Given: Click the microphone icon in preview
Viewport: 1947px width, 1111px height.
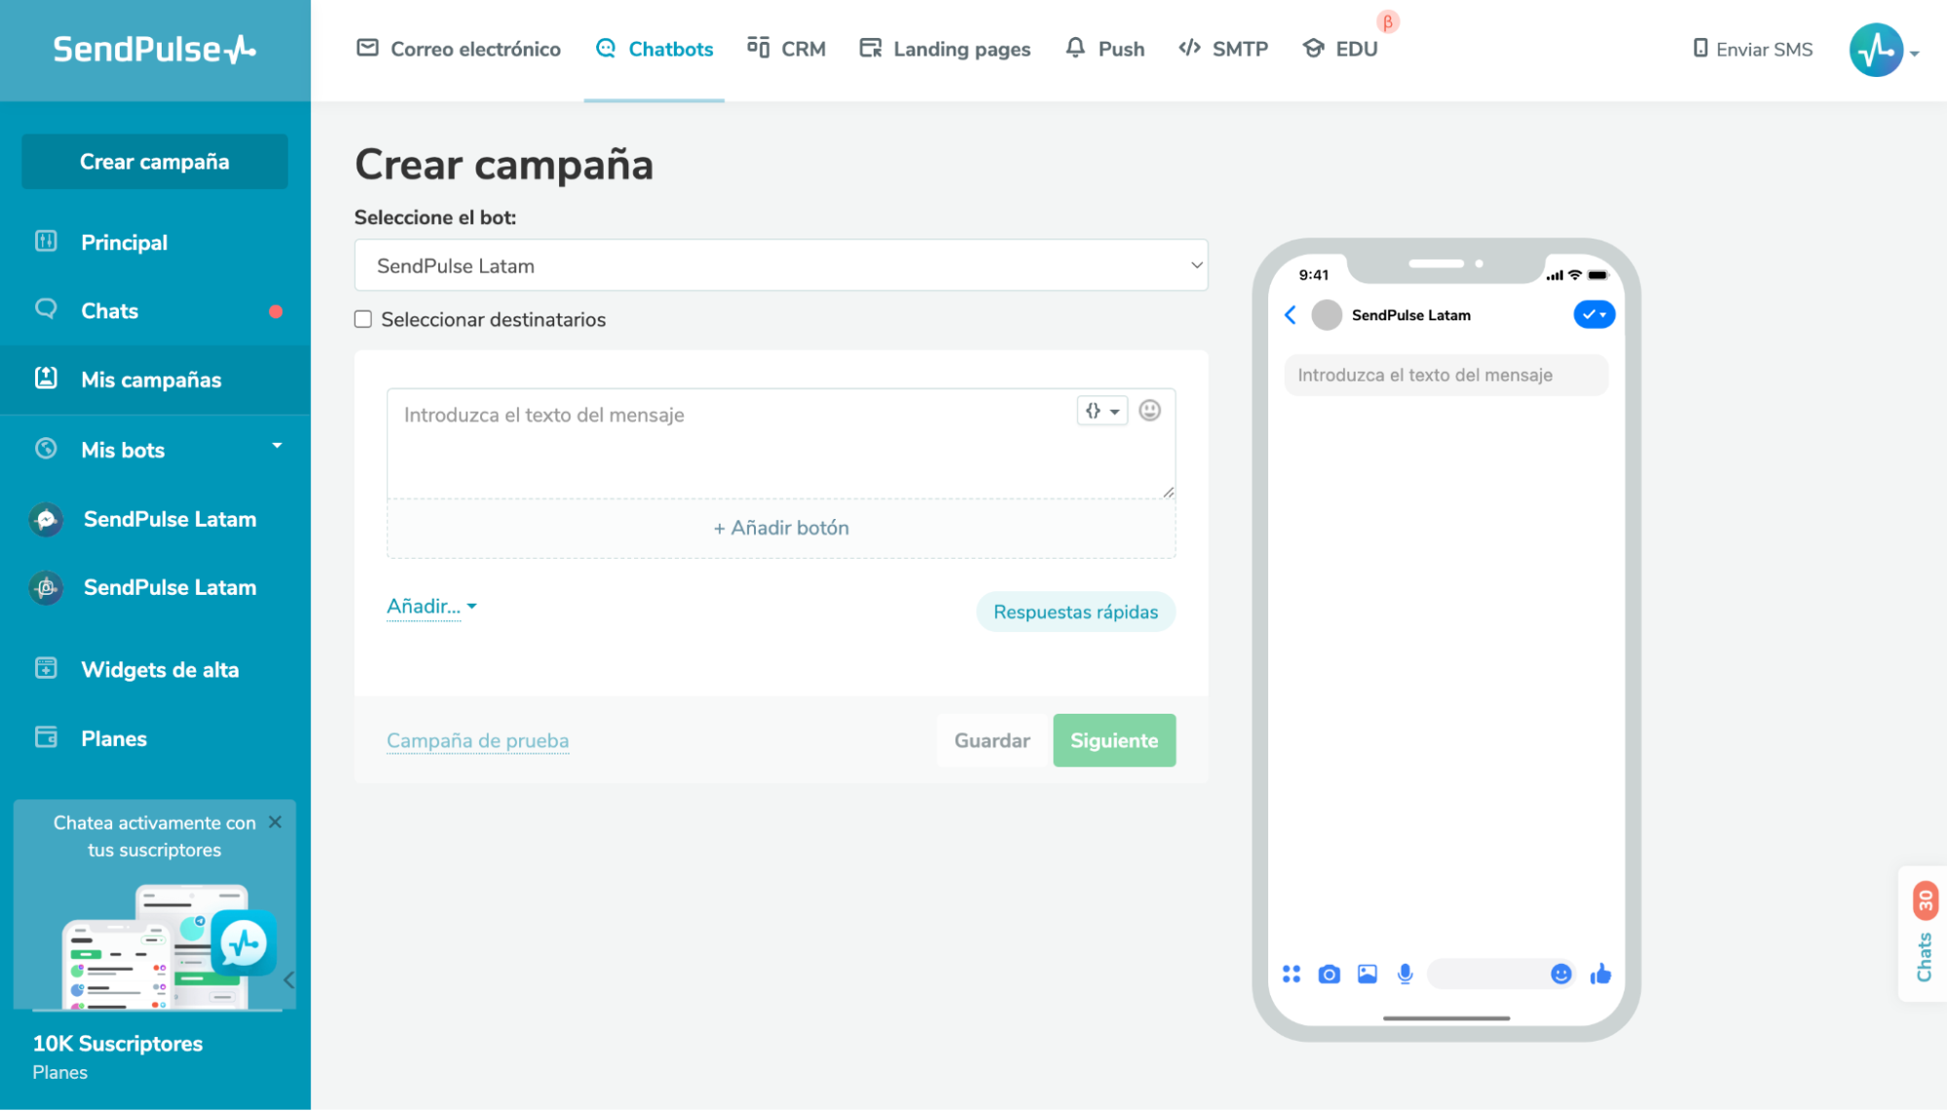Looking at the screenshot, I should [x=1404, y=974].
